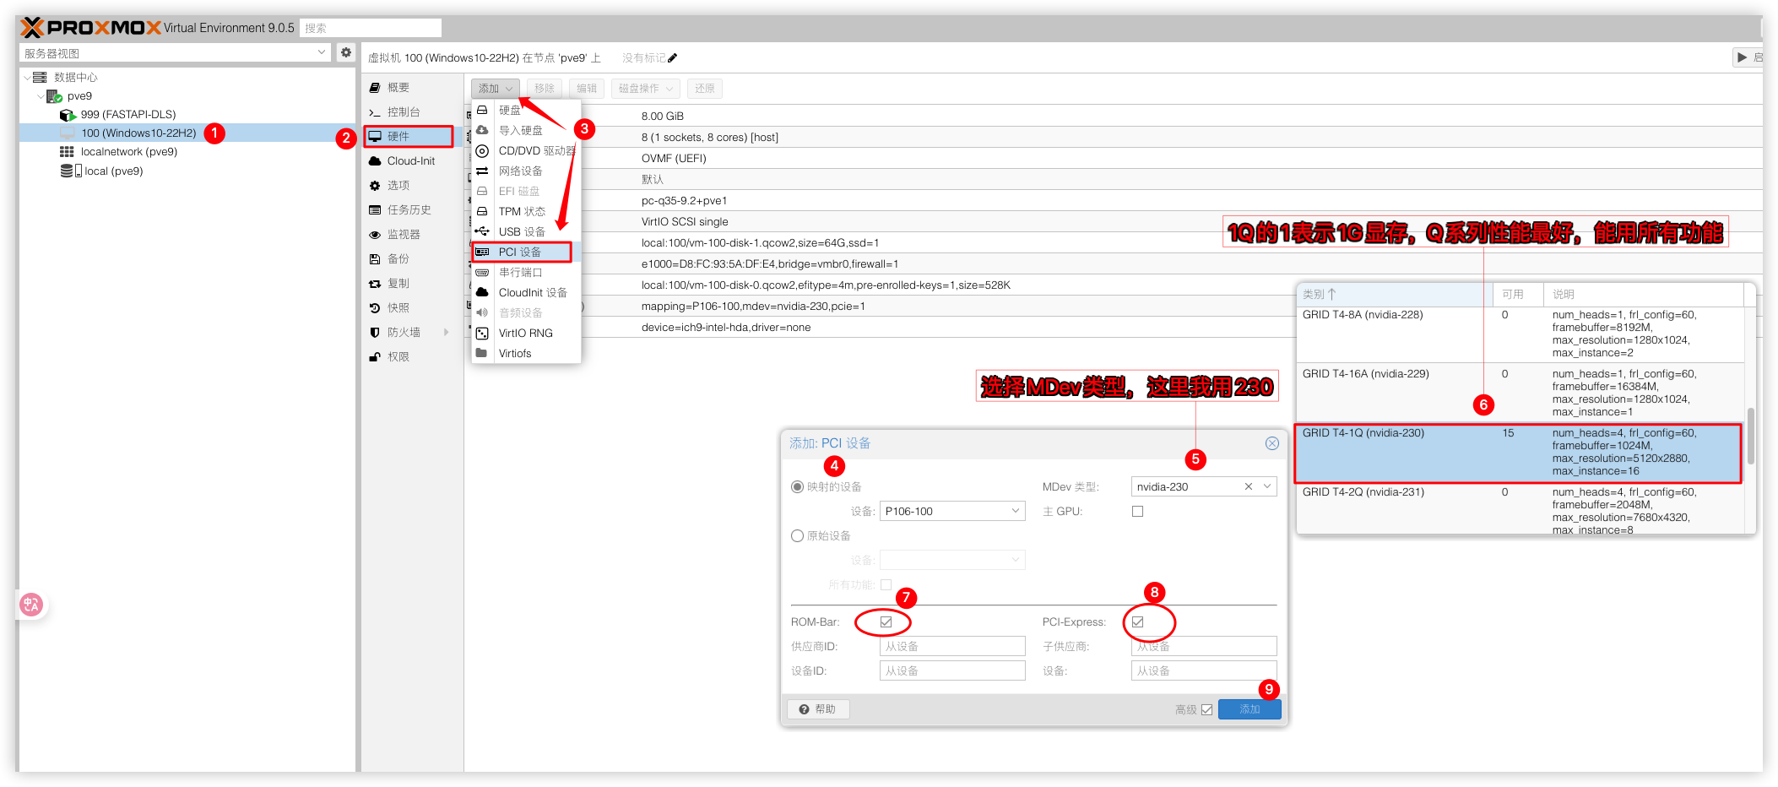Click the top search field
Screen dimensions: 1778x787
pyautogui.click(x=371, y=28)
